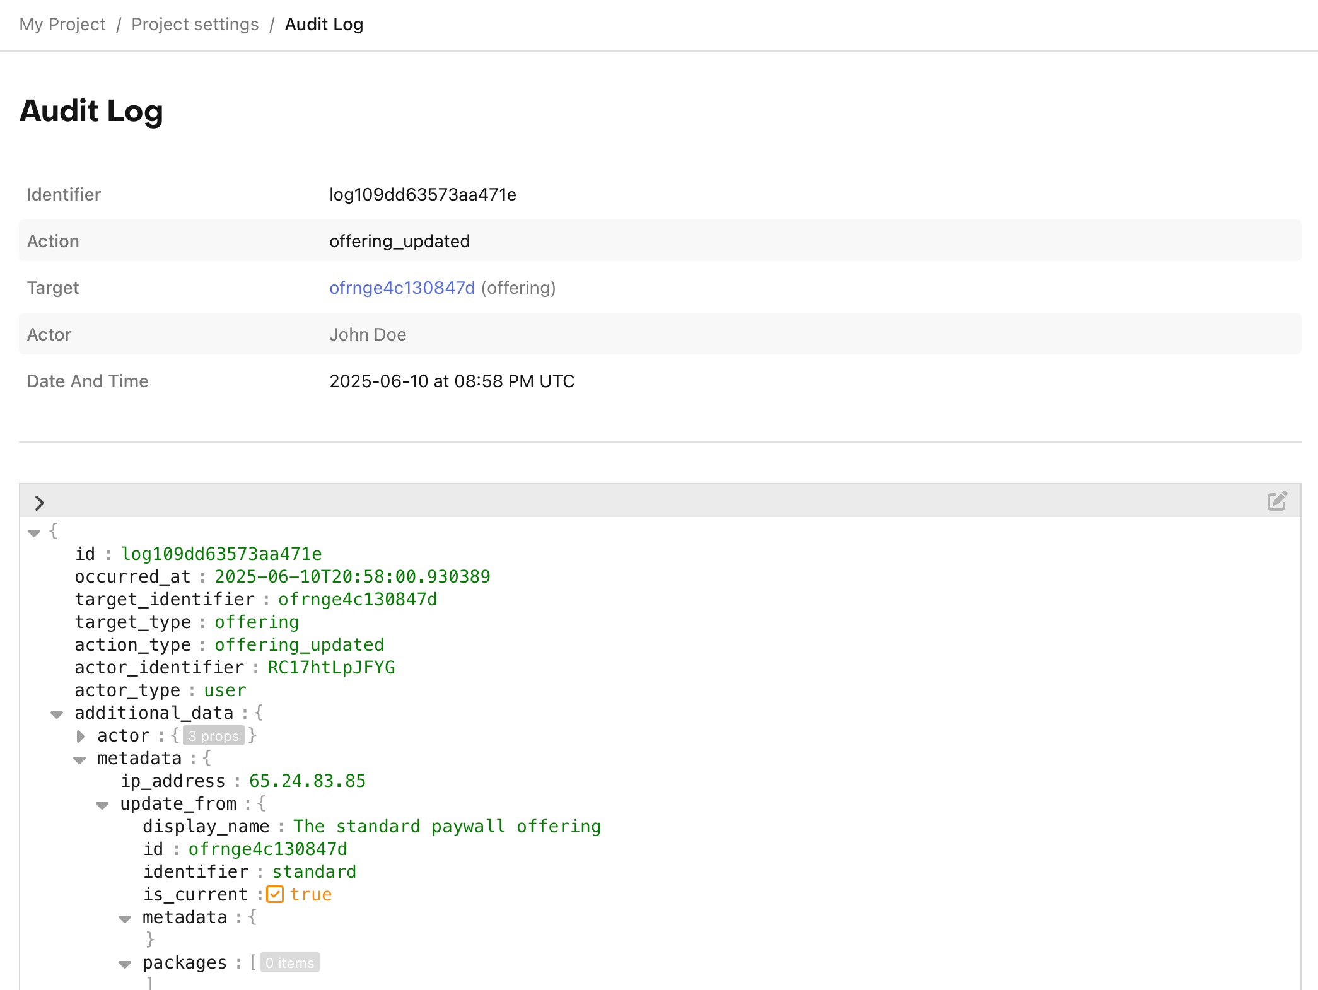This screenshot has width=1318, height=990.
Task: Click the display_name standard paywall offering value
Action: coord(446,826)
